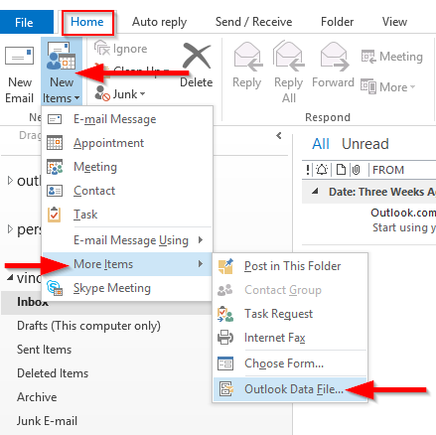Open the Junk dropdown
Screen dimensions: 436x435
(120, 94)
